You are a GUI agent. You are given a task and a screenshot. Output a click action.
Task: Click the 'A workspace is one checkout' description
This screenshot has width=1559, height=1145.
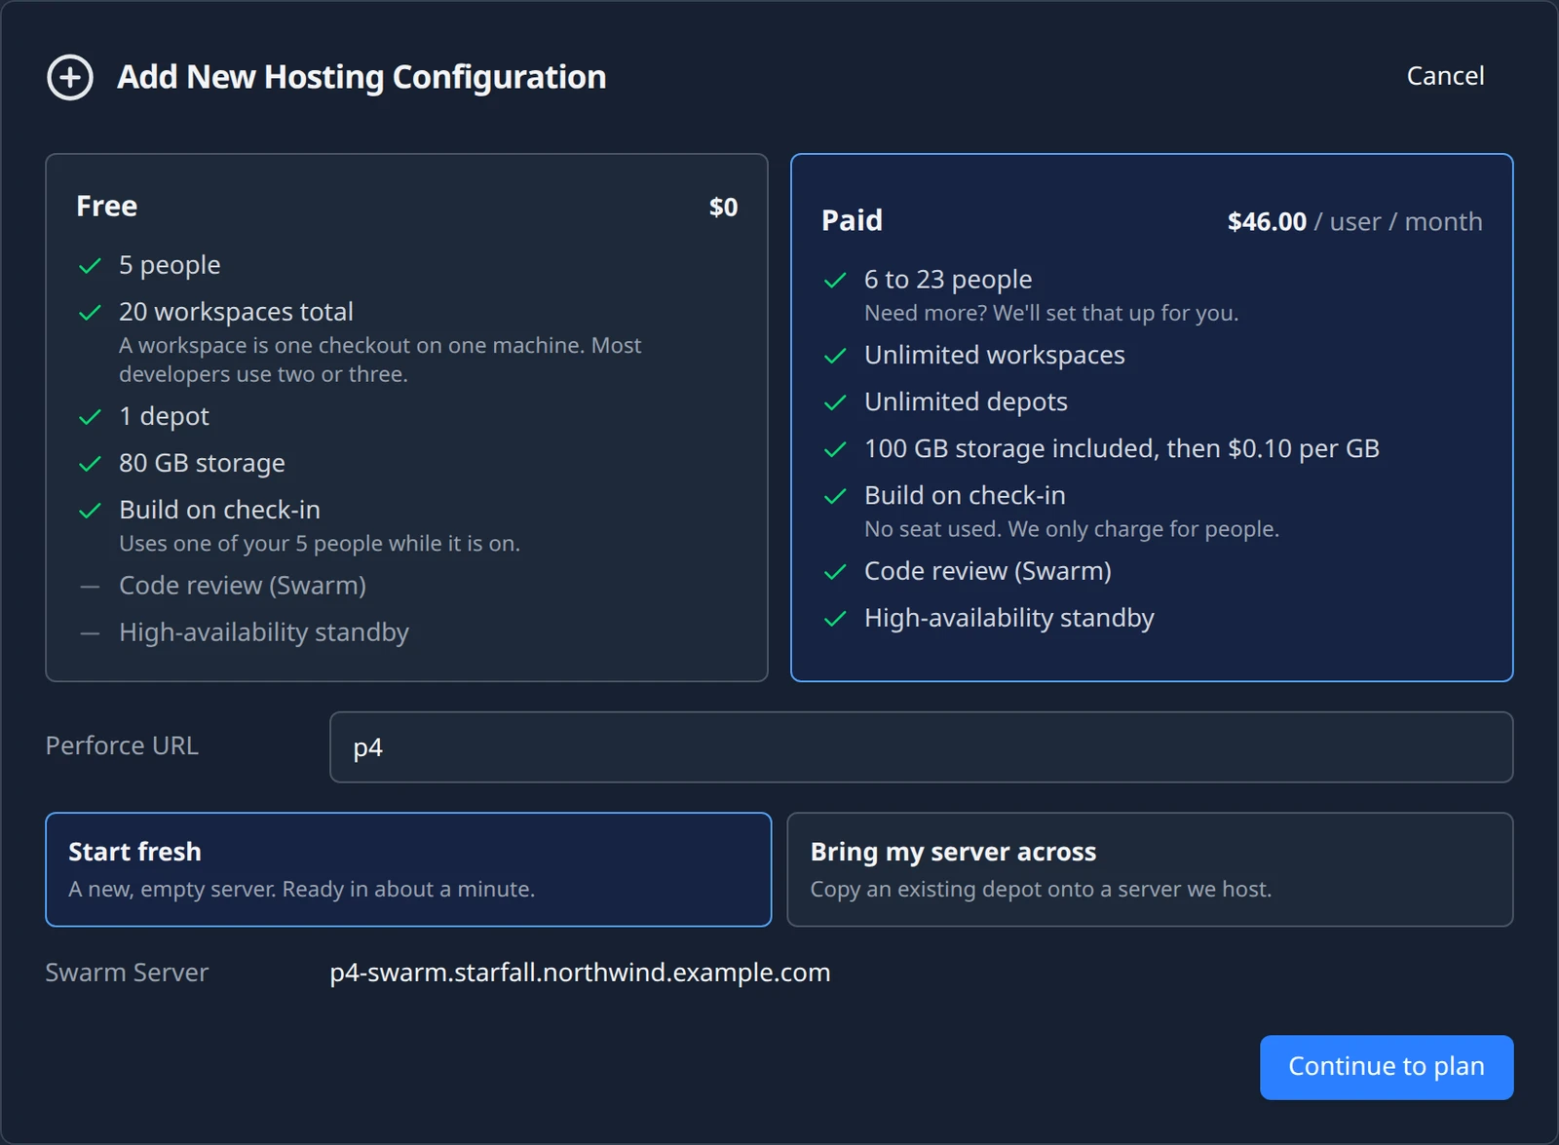pyautogui.click(x=380, y=360)
